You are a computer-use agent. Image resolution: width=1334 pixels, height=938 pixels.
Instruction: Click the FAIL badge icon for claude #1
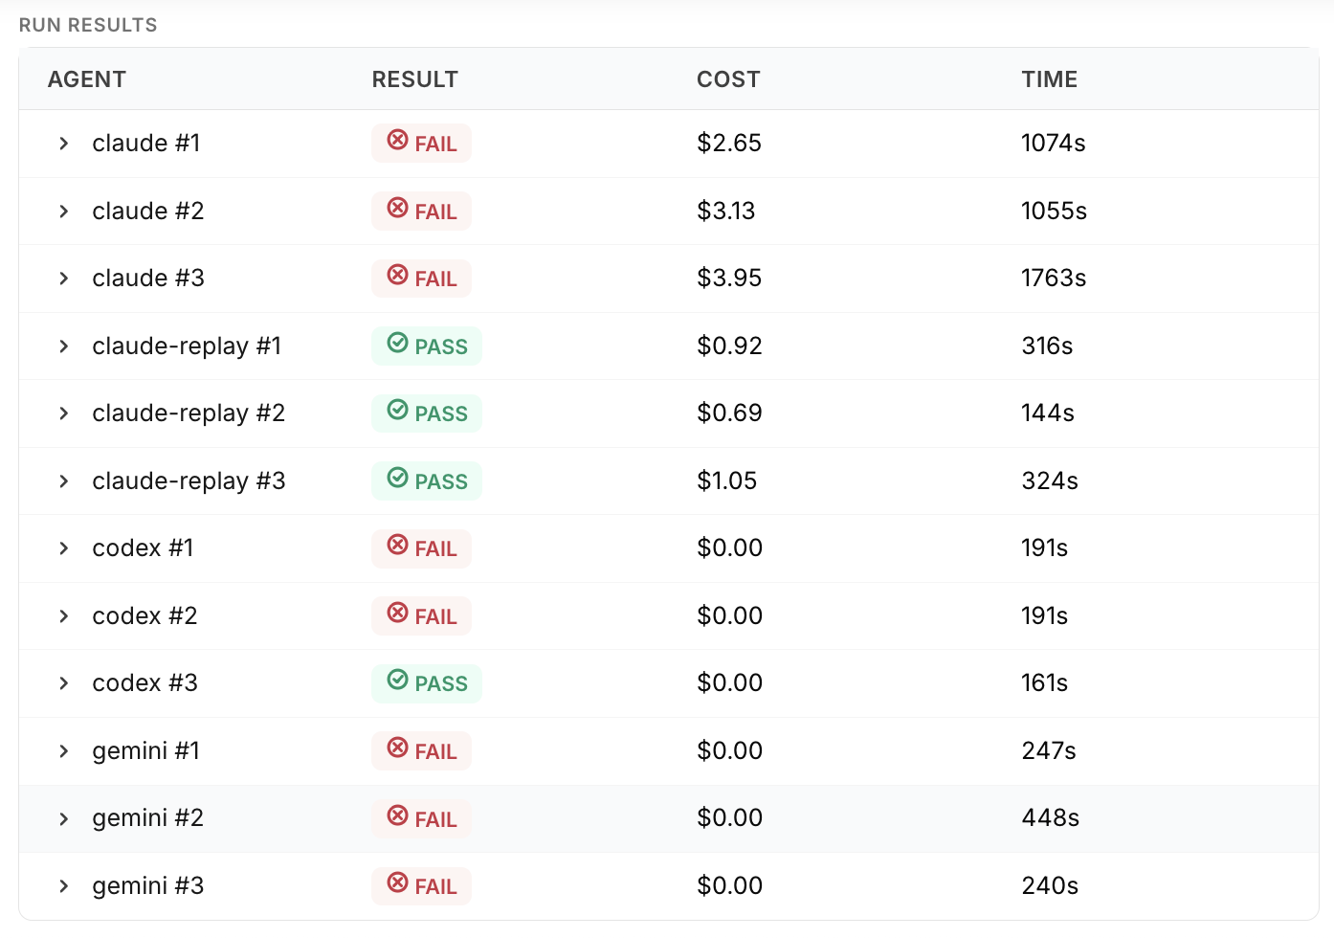(397, 141)
